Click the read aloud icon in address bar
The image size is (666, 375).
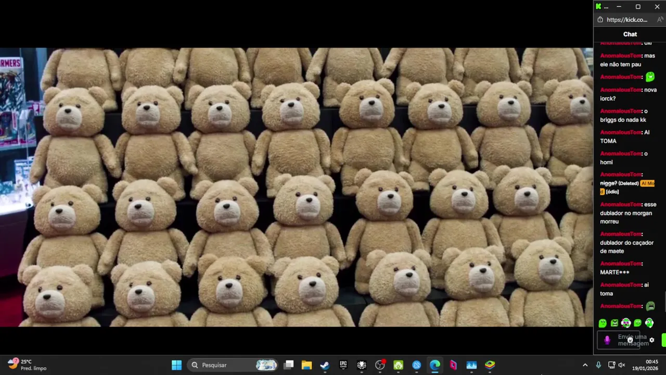point(660,20)
